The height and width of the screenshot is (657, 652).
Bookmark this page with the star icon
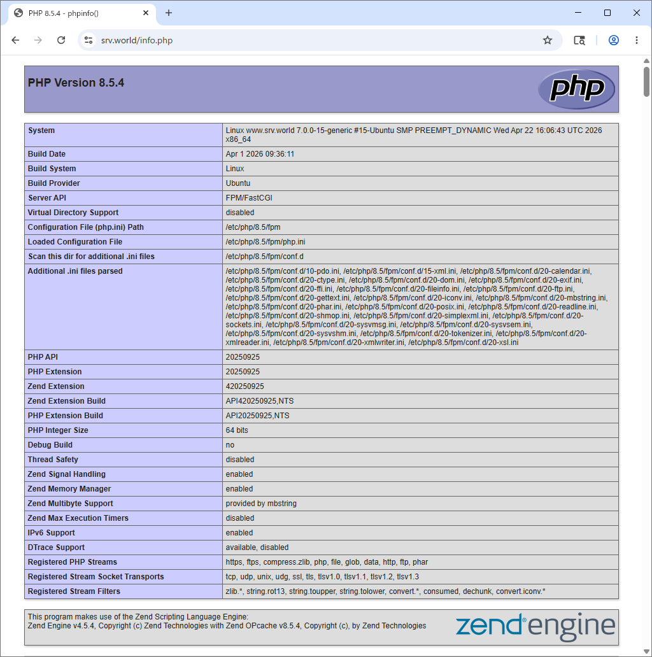tap(547, 40)
